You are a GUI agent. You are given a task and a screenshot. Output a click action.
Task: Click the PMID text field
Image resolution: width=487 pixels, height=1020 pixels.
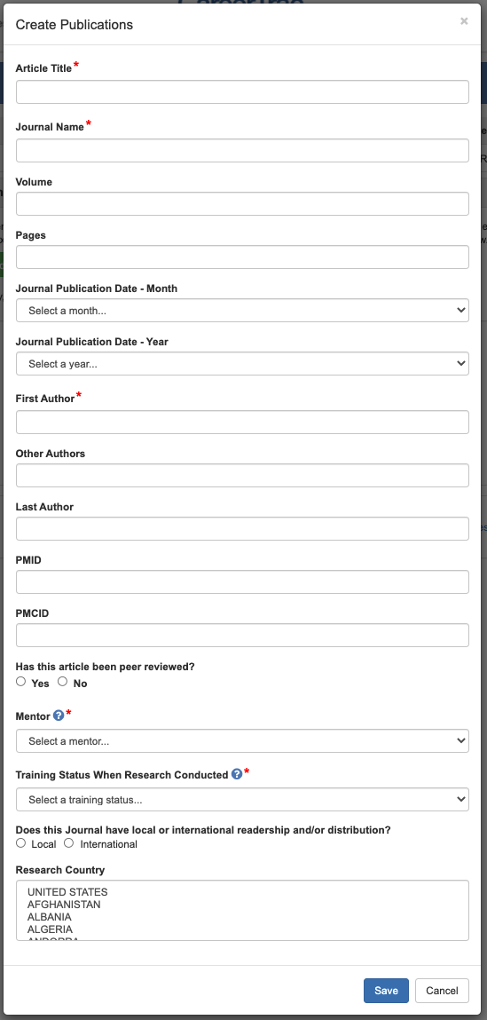pyautogui.click(x=242, y=582)
